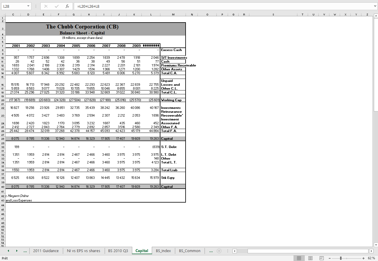Select the 199 value in 2001 column

tap(17, 147)
